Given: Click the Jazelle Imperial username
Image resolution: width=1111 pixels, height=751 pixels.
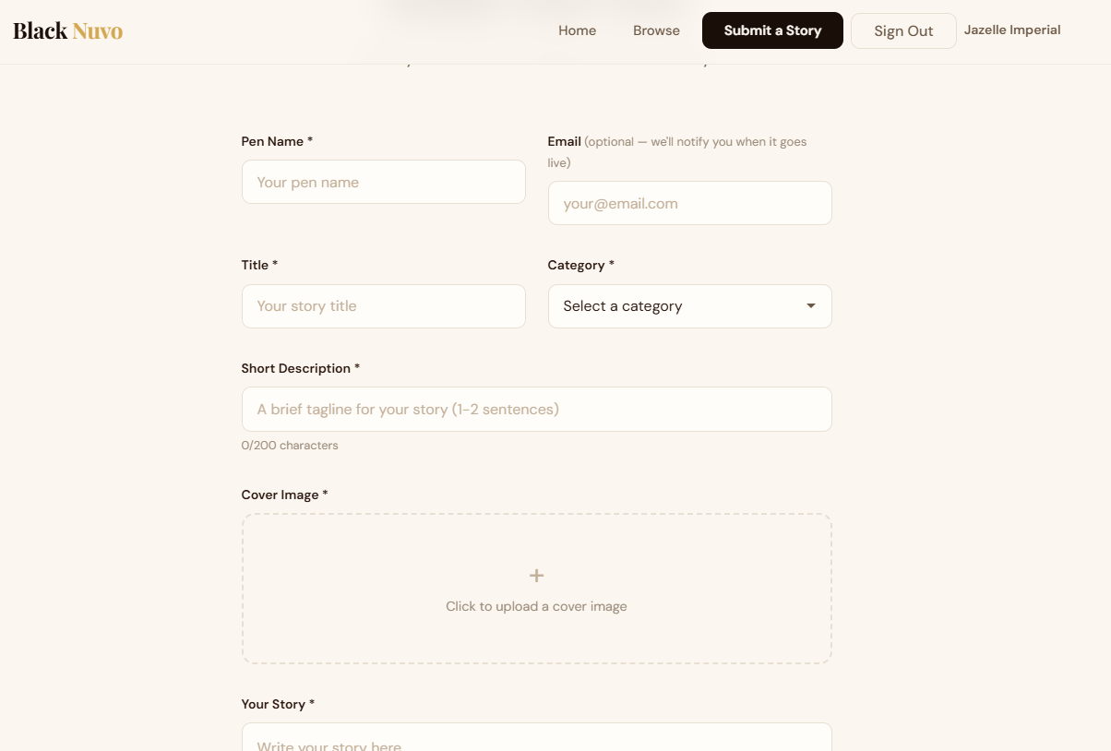Looking at the screenshot, I should click(1012, 30).
